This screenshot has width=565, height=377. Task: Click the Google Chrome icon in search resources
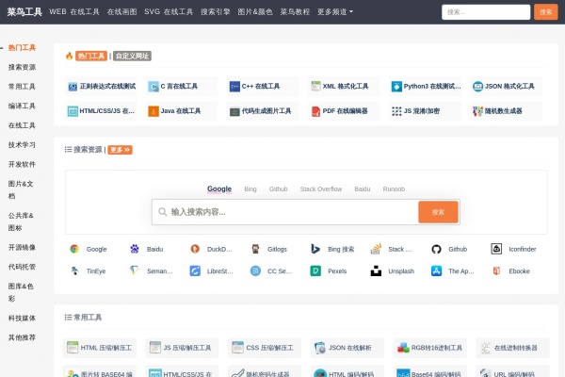click(x=74, y=249)
